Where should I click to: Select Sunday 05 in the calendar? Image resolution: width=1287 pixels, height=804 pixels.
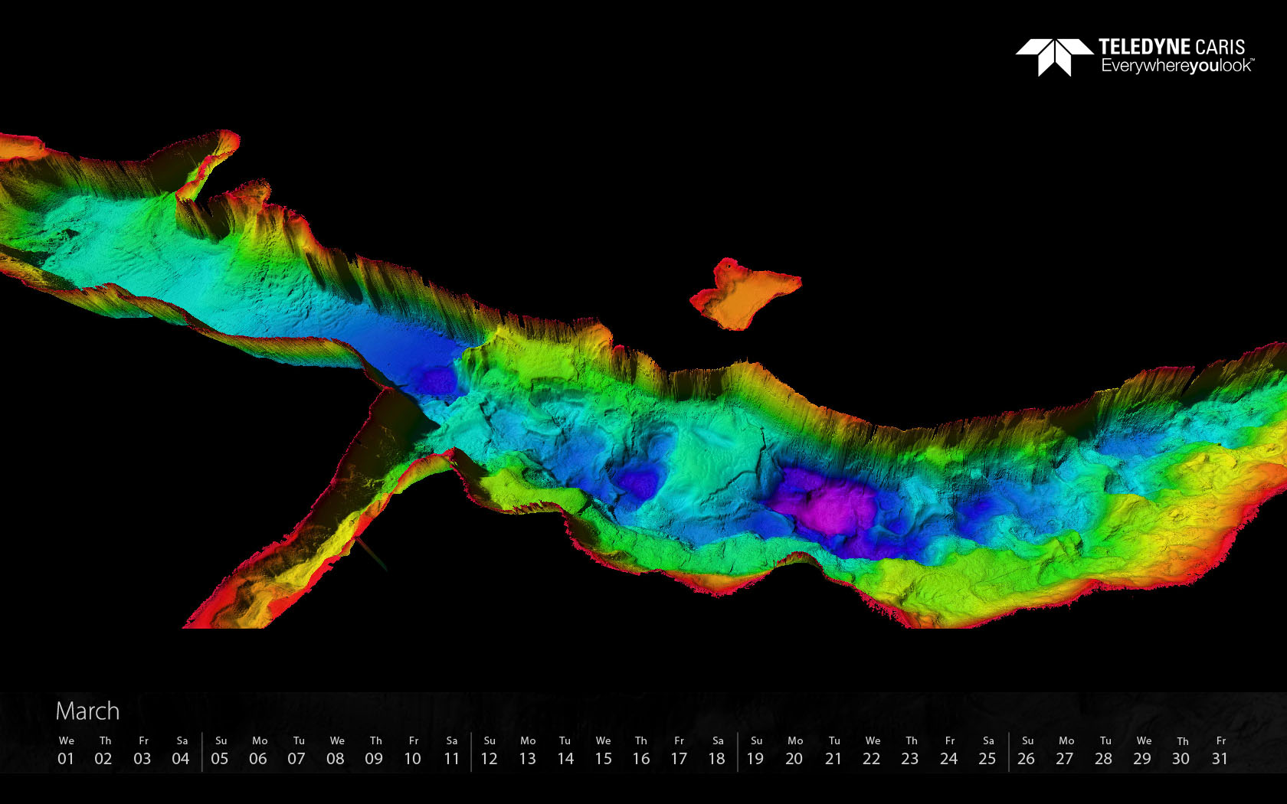220,751
